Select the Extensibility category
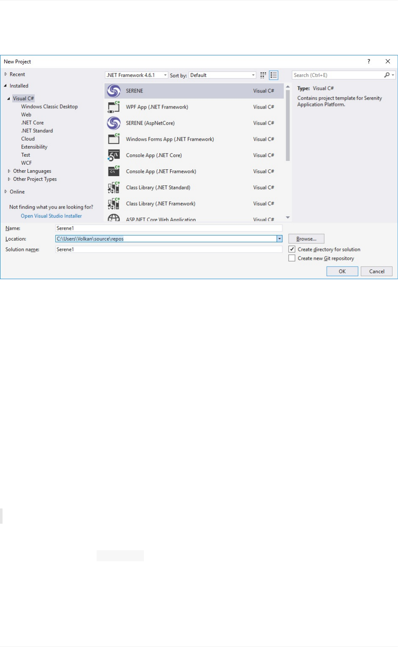This screenshot has width=398, height=647. point(34,147)
